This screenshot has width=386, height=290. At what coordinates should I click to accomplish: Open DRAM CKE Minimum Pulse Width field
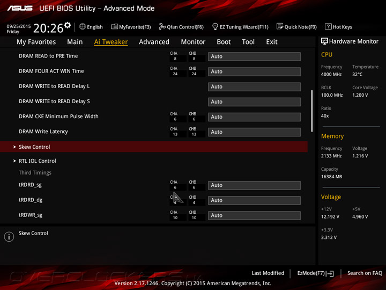pos(254,117)
